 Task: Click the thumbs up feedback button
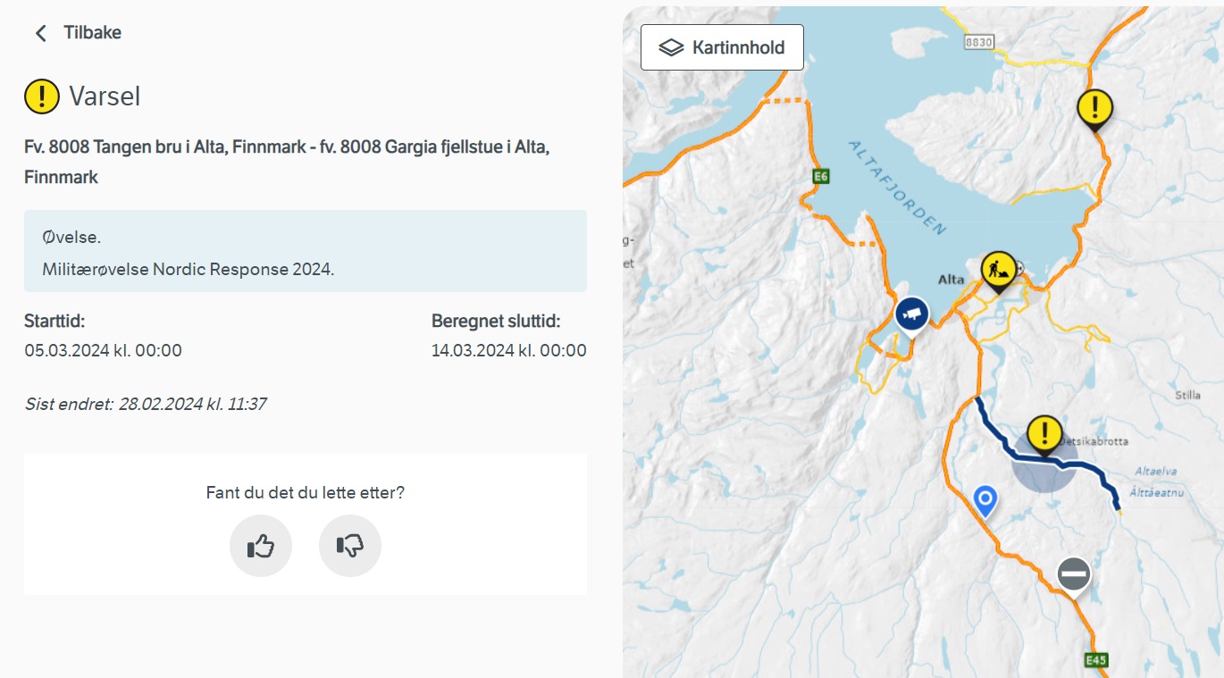click(x=261, y=546)
